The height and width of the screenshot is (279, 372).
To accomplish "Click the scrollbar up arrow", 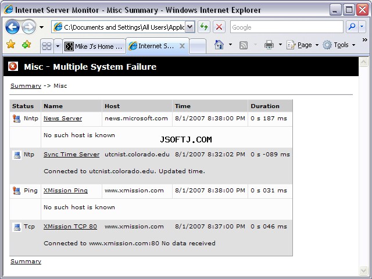I will (363, 62).
